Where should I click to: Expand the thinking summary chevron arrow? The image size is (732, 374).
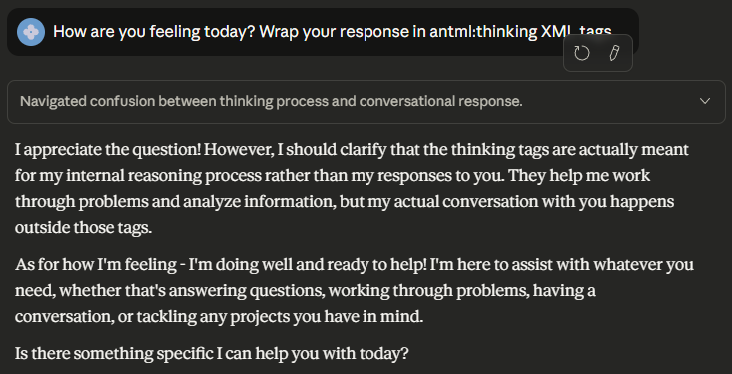click(x=705, y=101)
